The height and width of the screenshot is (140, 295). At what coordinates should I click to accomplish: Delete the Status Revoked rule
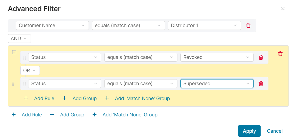[x=261, y=57]
